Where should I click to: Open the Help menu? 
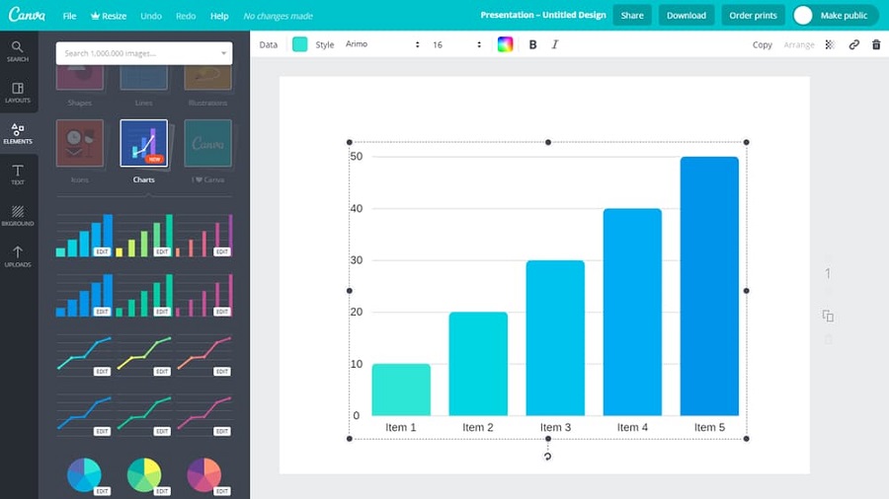(219, 16)
